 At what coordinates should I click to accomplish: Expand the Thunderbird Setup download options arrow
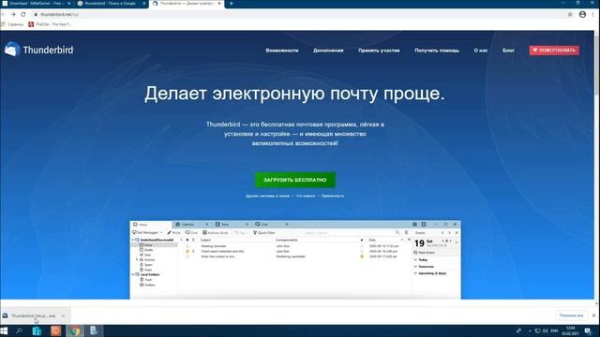coord(63,316)
